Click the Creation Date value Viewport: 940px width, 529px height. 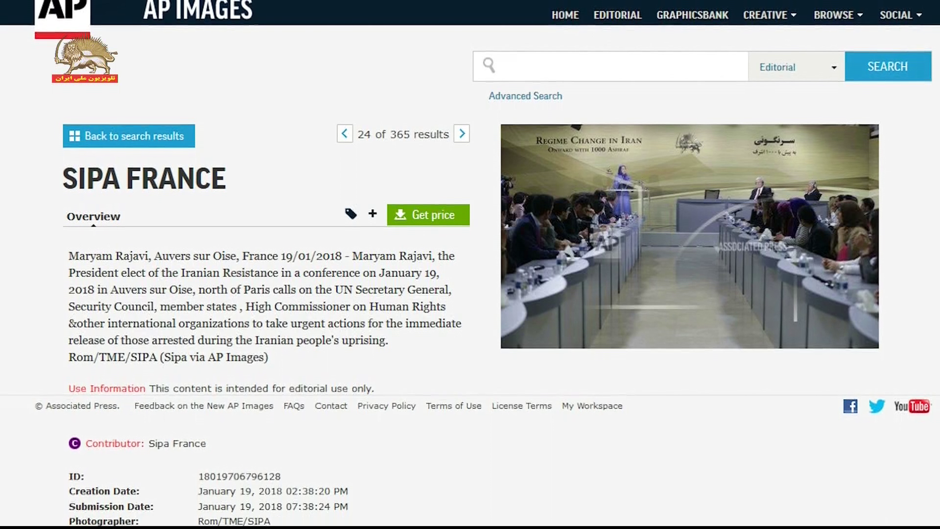pos(273,491)
